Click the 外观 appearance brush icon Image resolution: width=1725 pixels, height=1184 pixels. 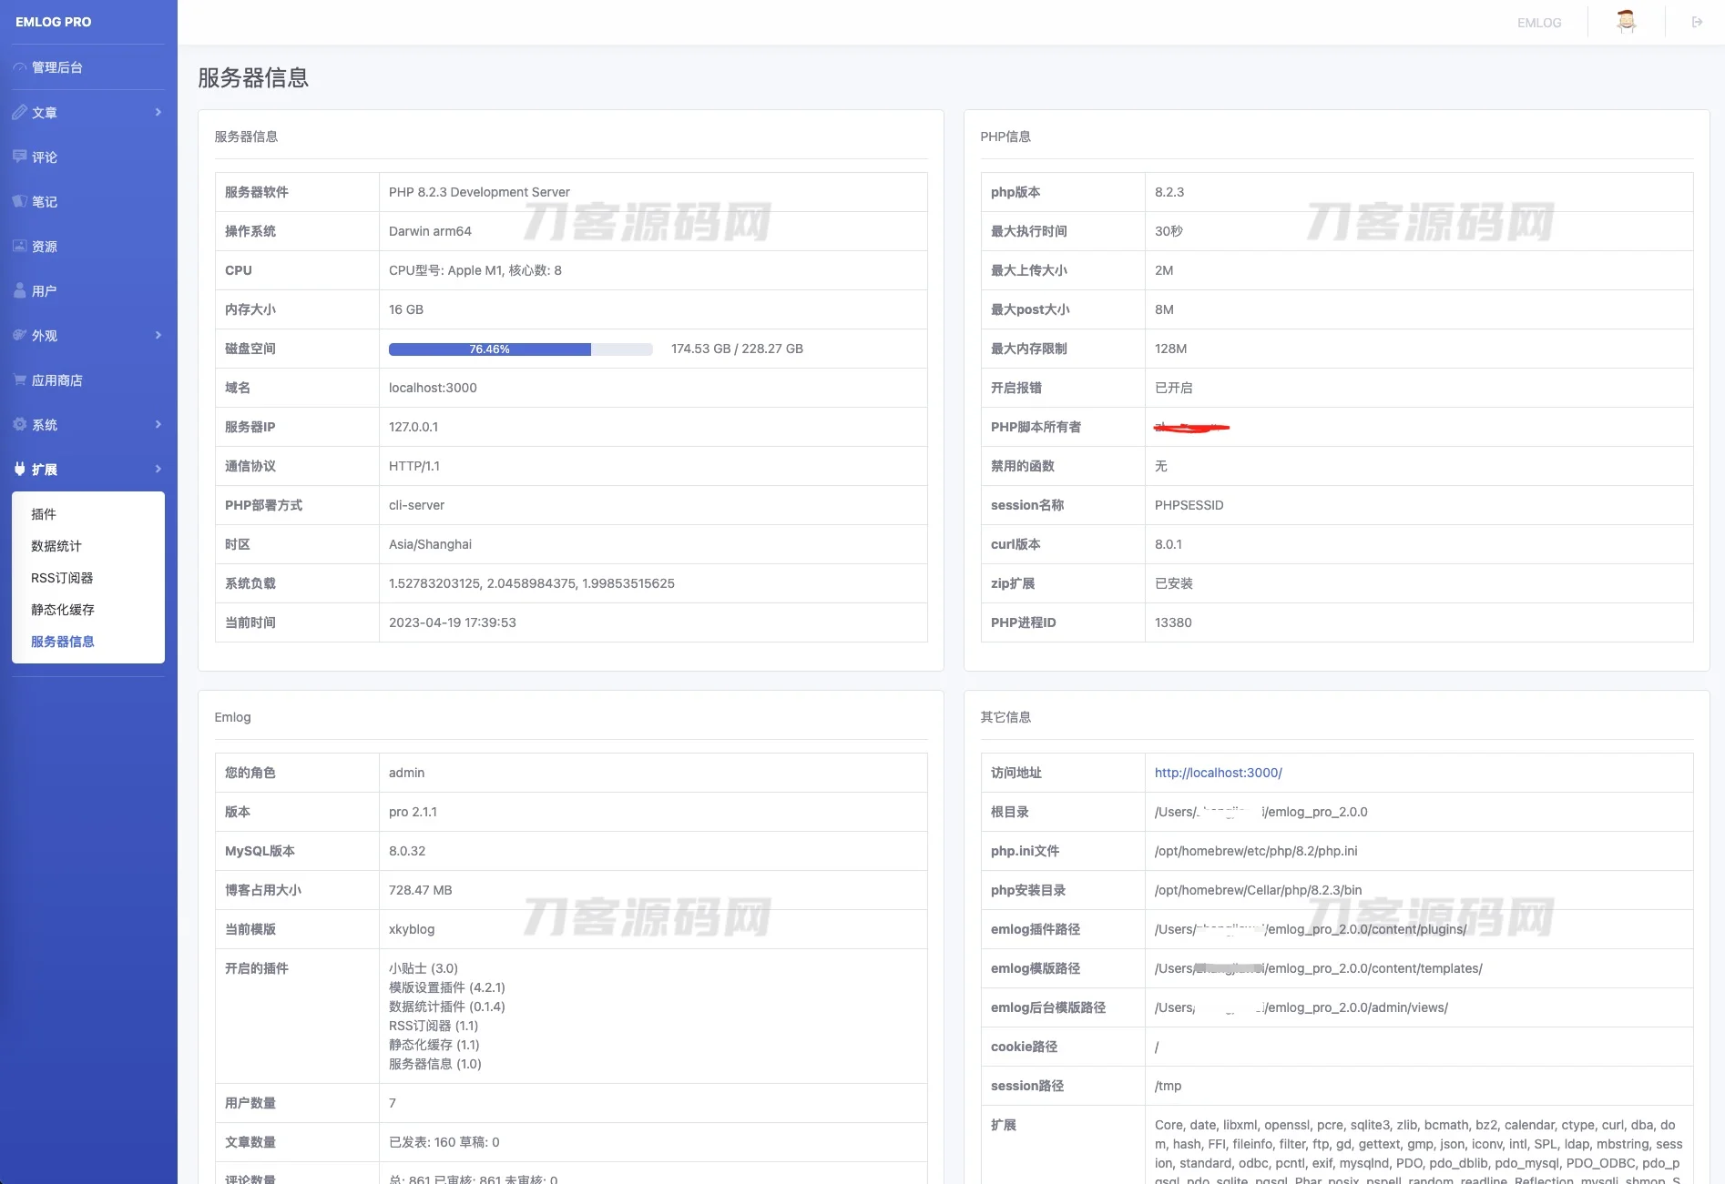click(x=19, y=335)
